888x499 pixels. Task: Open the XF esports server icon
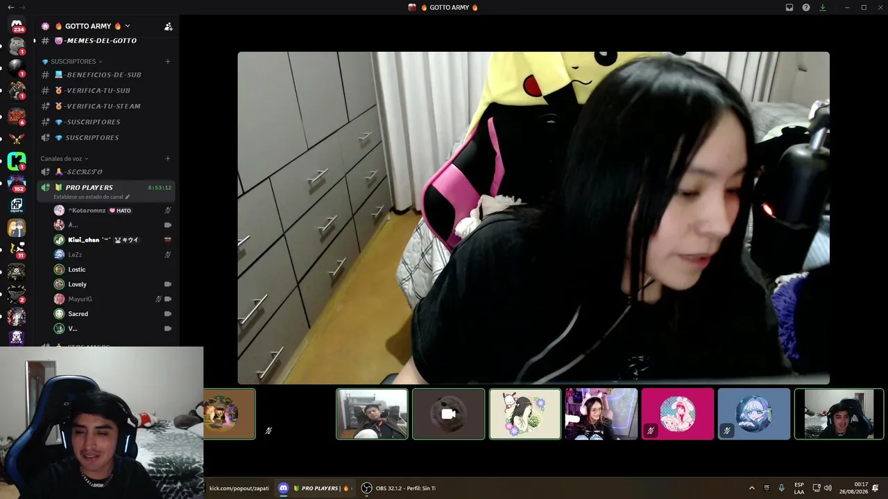[x=17, y=206]
